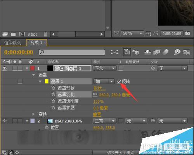Click stopwatch for 遮罩透明度
The image size is (194, 155).
pyautogui.click(x=53, y=101)
